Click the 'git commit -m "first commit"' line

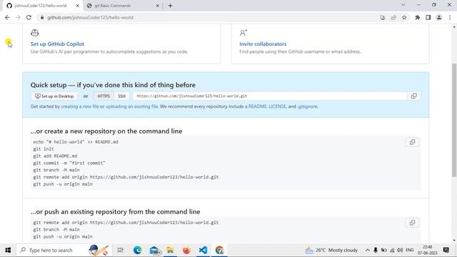(69, 163)
